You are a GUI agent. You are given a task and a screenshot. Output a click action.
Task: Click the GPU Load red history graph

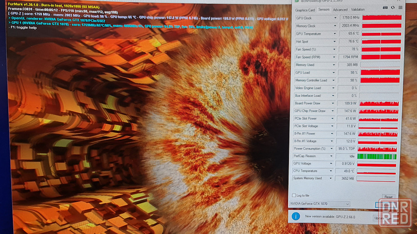[380, 72]
